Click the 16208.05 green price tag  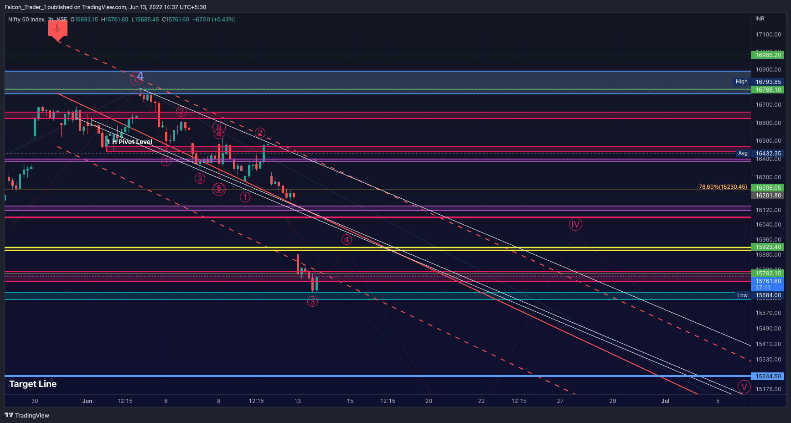(767, 187)
